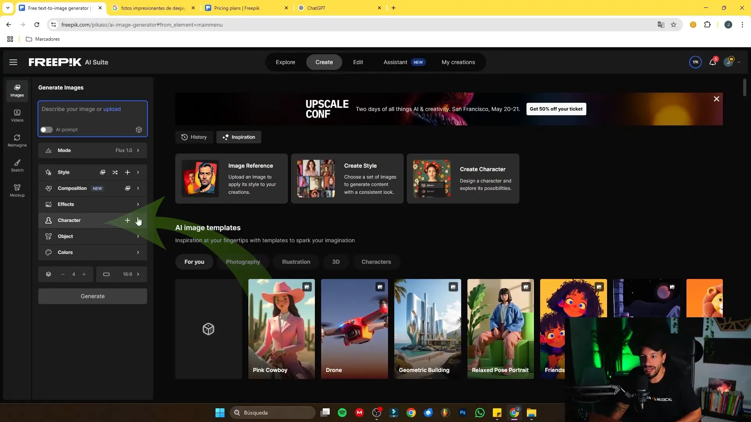This screenshot has height=422, width=751.
Task: Select the Images tool in sidebar
Action: click(17, 91)
